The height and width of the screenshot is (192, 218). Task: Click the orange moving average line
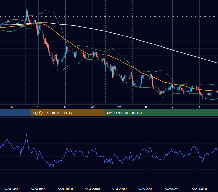[120, 60]
